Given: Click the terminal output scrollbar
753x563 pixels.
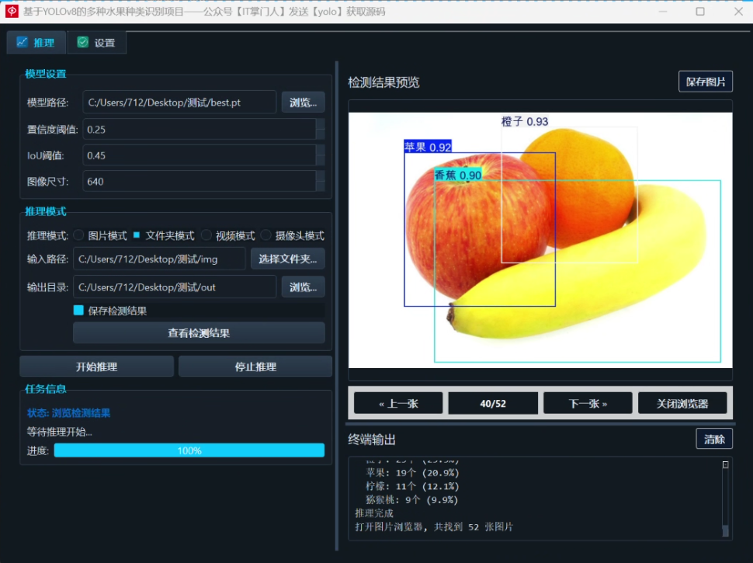Looking at the screenshot, I should click(725, 499).
